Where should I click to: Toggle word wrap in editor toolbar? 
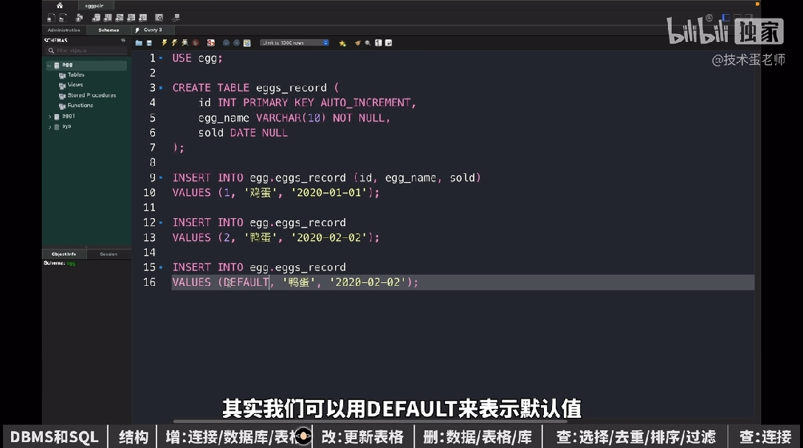(x=388, y=43)
